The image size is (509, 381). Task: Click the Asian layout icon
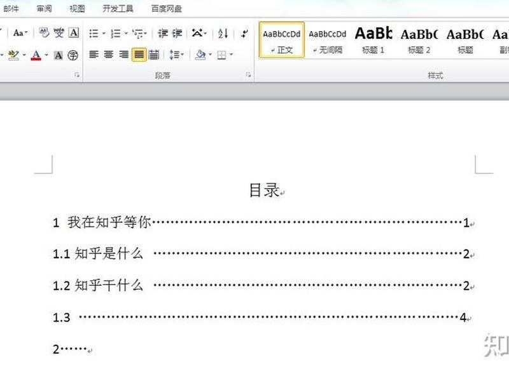tap(197, 33)
